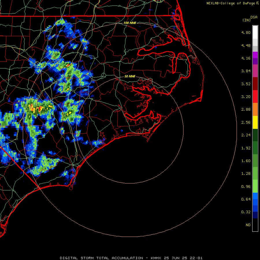
Task: Click the 3.20 legend value
Action: 246,96
